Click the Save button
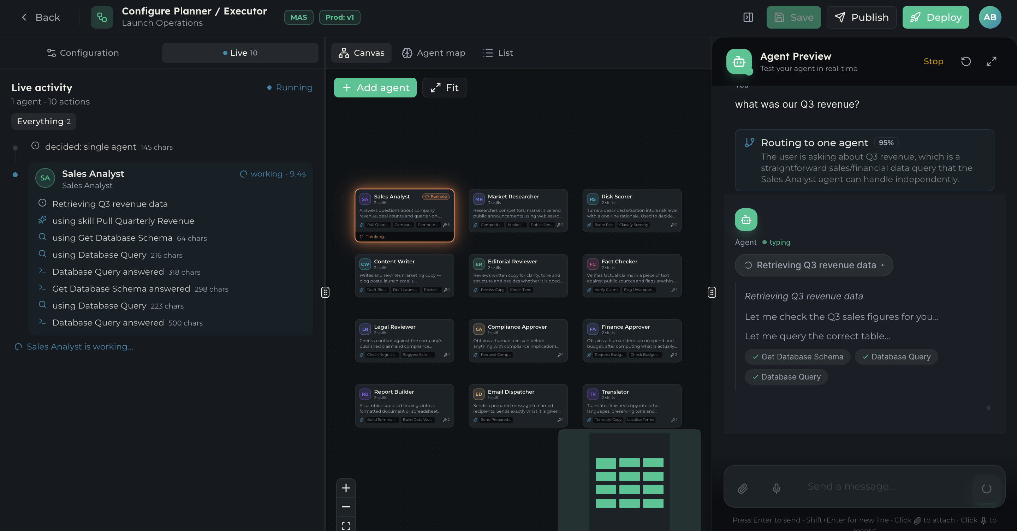This screenshot has height=531, width=1017. 793,17
